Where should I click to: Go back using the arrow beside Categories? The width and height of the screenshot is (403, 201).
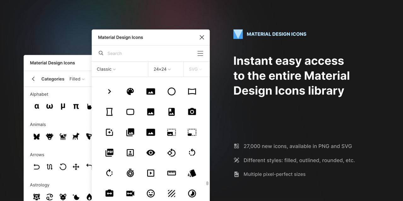[33, 79]
